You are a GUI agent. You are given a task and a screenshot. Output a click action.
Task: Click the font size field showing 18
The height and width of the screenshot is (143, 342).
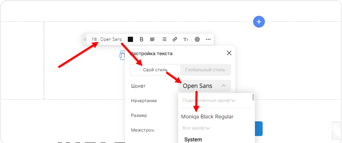coord(94,39)
